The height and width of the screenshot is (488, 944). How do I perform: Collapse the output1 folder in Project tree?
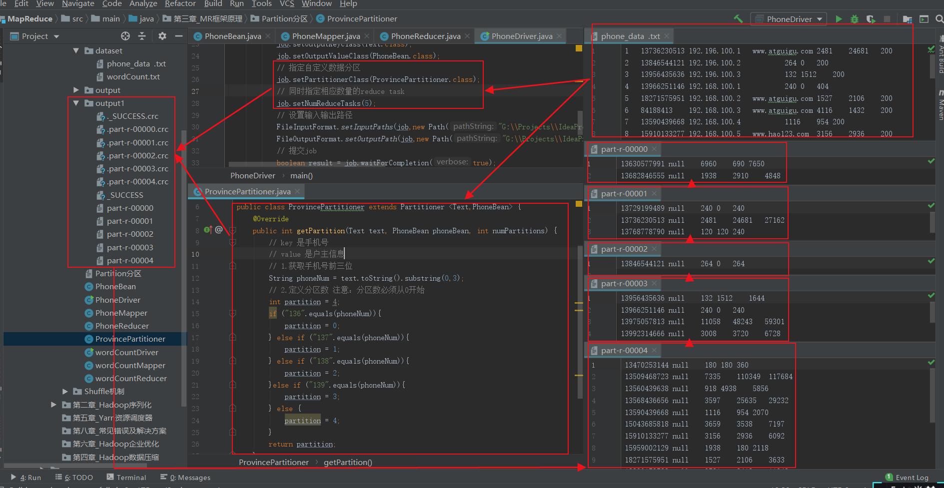pos(76,103)
